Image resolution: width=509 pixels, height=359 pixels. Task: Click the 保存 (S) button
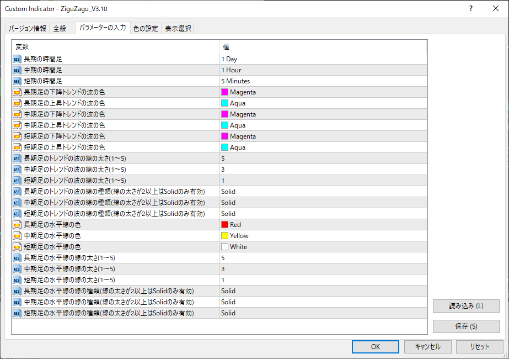click(466, 326)
